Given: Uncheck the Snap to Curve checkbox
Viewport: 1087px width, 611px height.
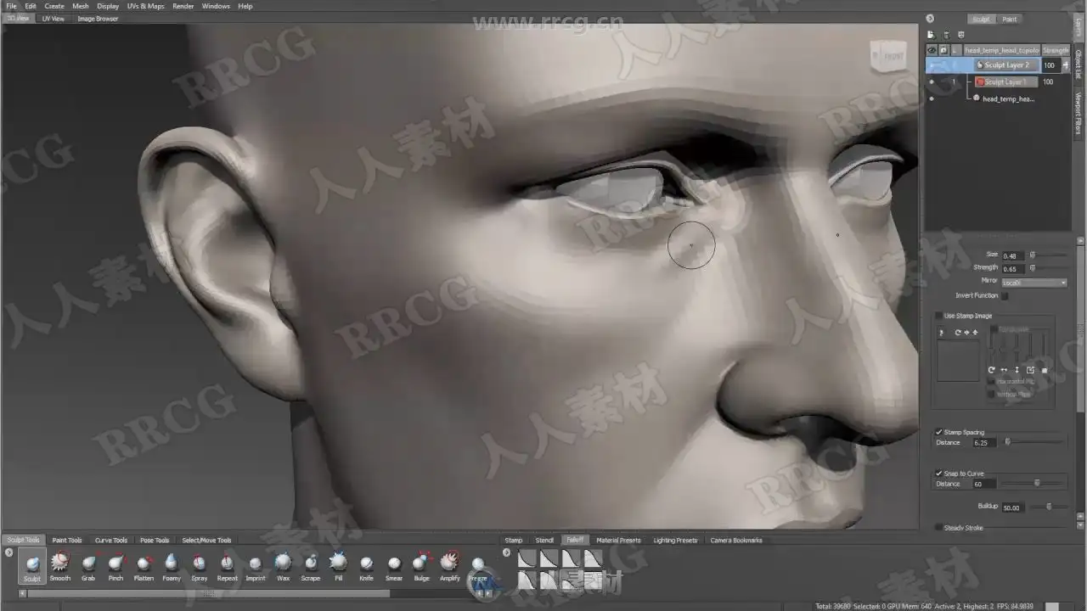Looking at the screenshot, I should (938, 474).
